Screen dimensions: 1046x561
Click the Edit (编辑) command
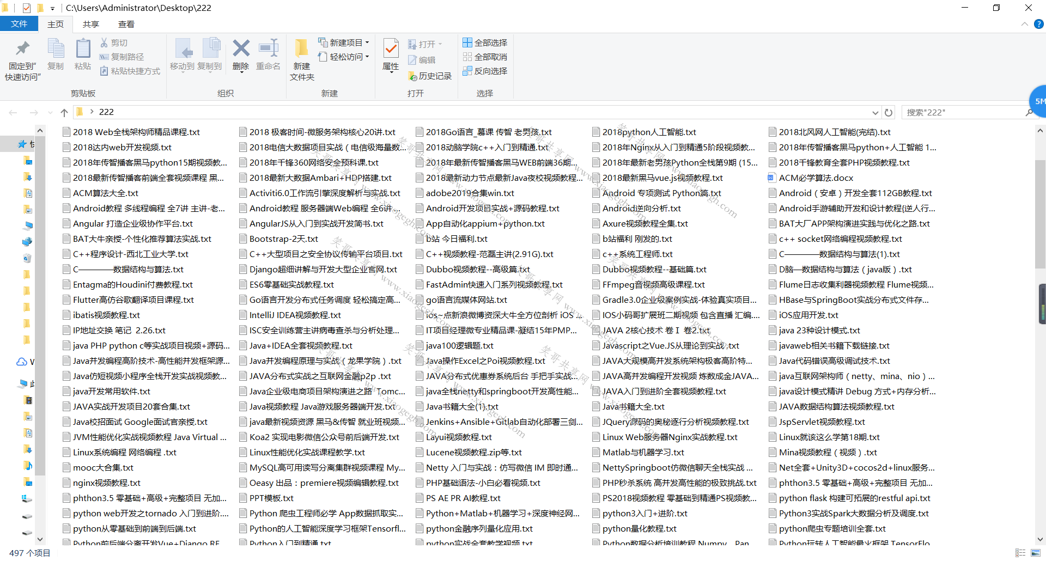point(422,60)
